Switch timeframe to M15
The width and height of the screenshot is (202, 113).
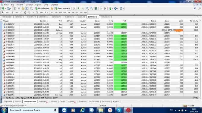coord(61,12)
